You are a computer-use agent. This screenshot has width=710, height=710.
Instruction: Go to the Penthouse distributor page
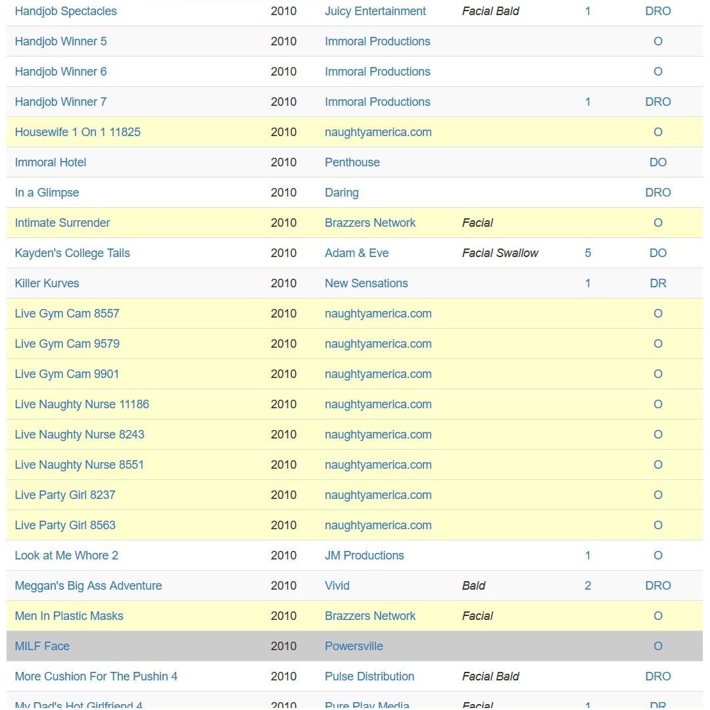[352, 162]
